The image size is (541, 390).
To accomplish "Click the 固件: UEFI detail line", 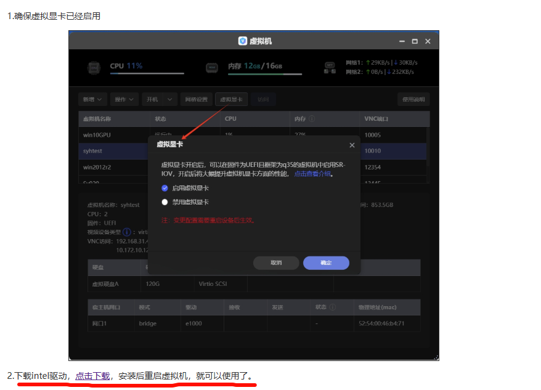I will [x=102, y=223].
